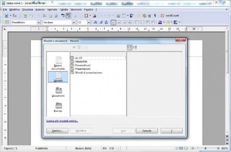The height and width of the screenshot is (152, 231).
Task: Click the Print toolbar icon
Action: [51, 16]
